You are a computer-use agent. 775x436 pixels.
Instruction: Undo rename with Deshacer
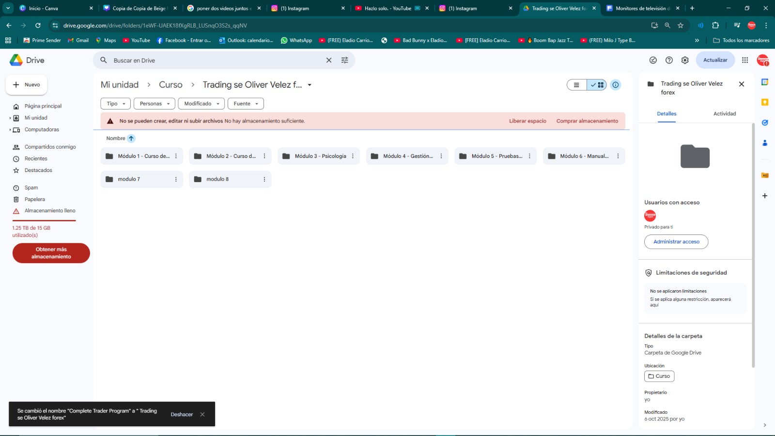tap(182, 414)
